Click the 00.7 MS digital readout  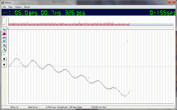[51, 13]
